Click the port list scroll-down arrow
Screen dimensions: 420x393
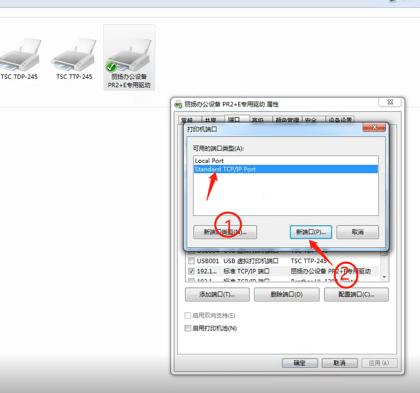(384, 277)
